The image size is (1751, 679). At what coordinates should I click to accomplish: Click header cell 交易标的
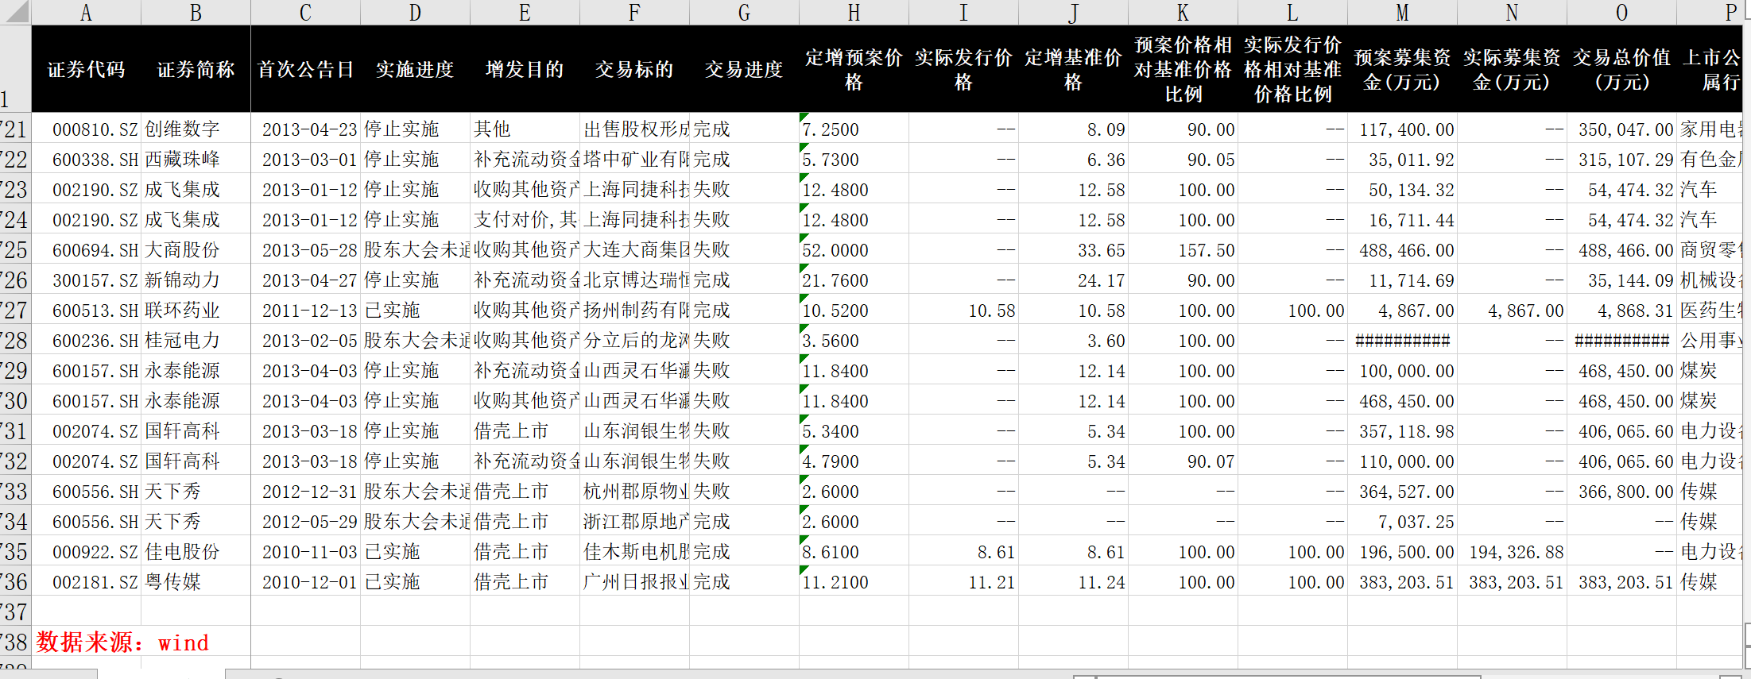coord(634,69)
